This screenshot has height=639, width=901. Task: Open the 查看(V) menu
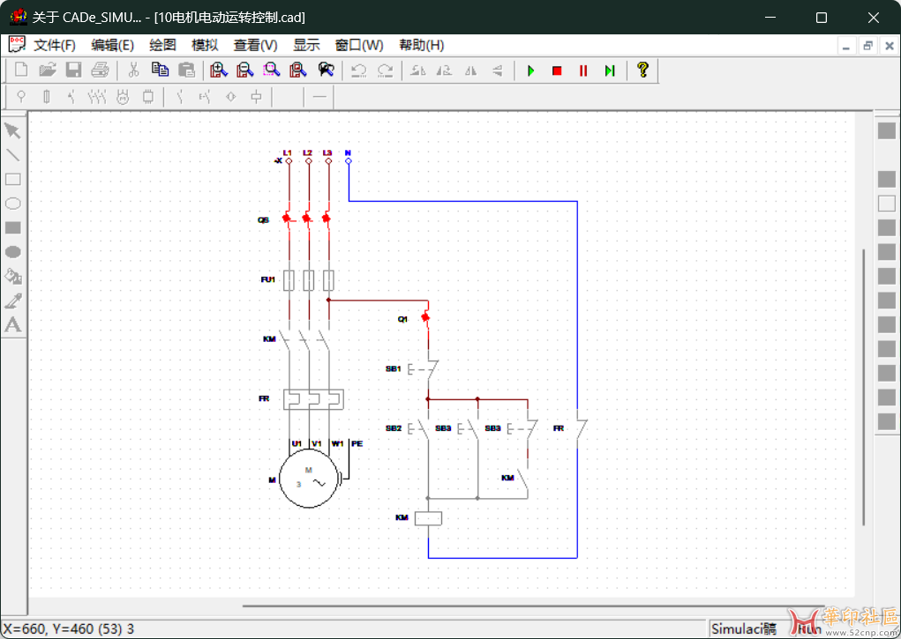coord(255,45)
